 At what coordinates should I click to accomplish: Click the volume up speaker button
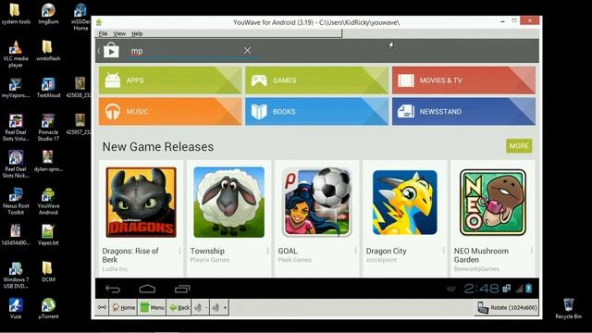[219, 308]
